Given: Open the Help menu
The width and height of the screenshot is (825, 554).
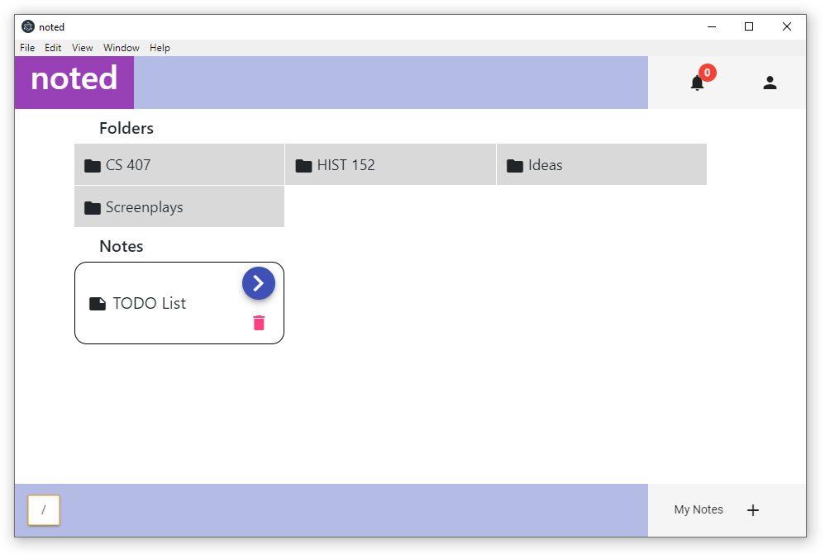Looking at the screenshot, I should pos(160,48).
